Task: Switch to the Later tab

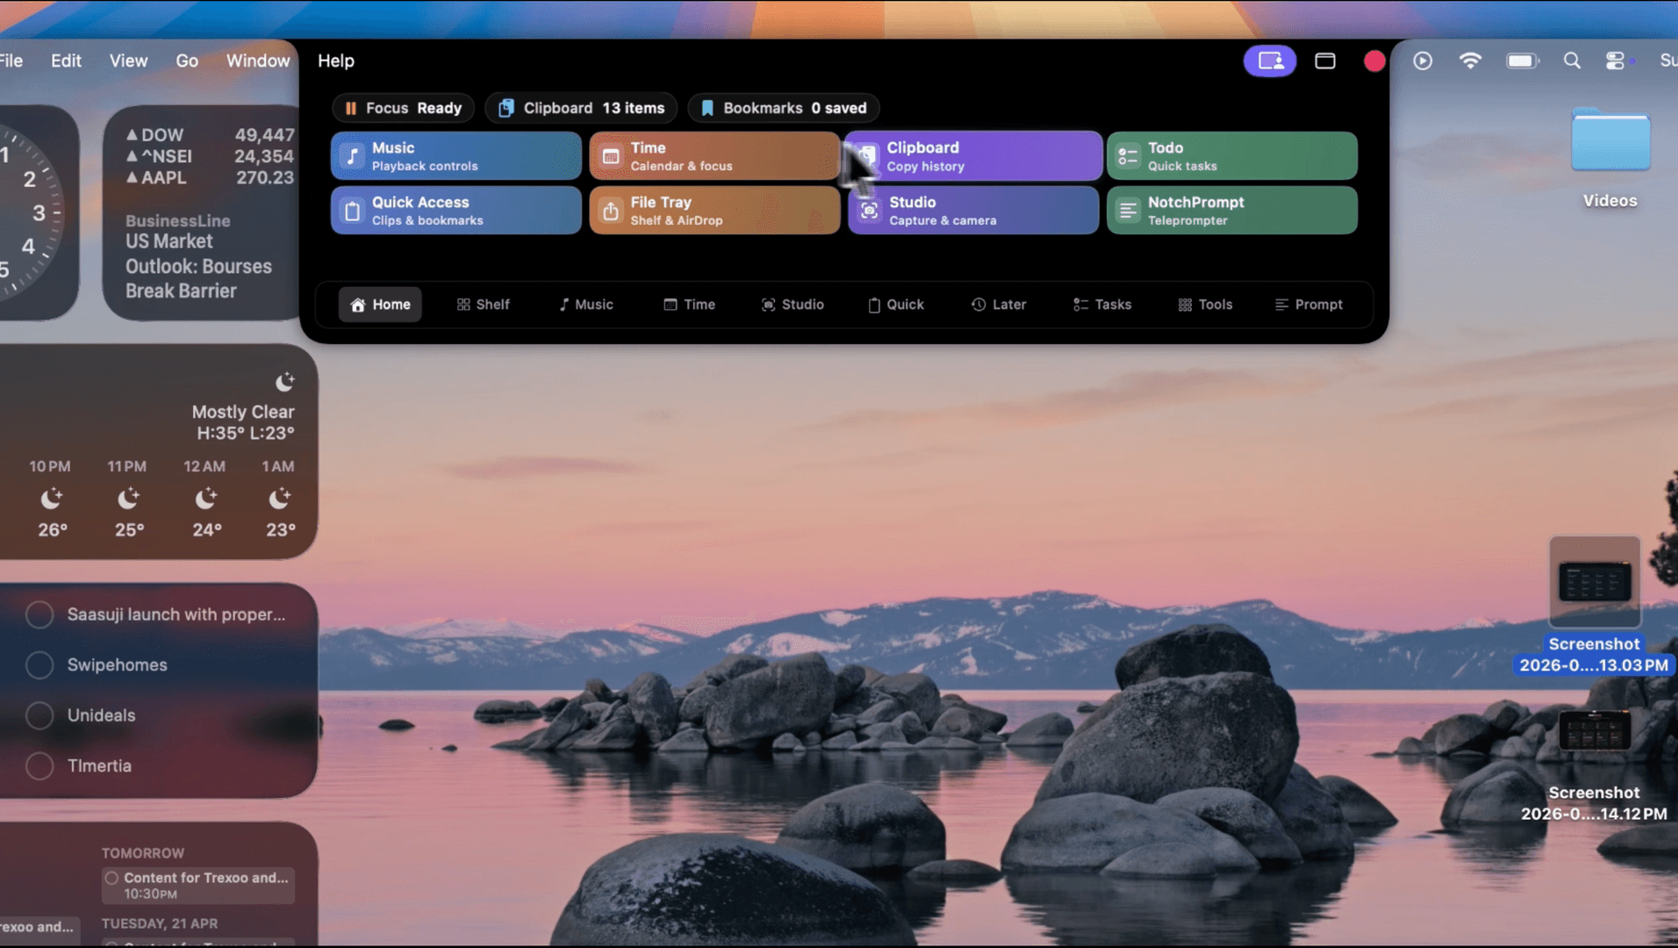Action: tap(999, 305)
